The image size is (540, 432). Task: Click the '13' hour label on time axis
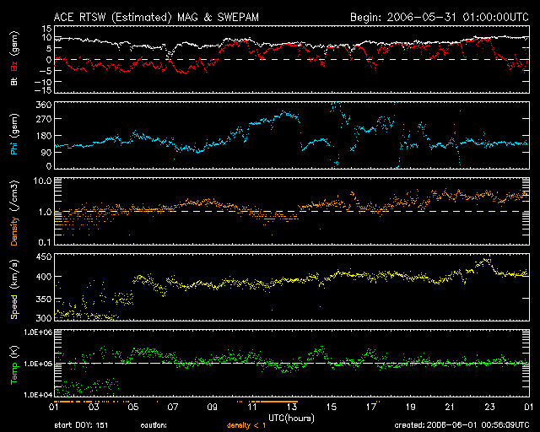coord(292,408)
